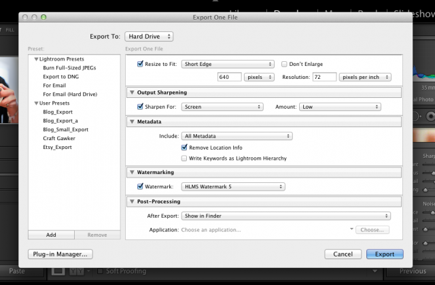435x285 pixels.
Task: Toggle the Sharpen For checkbox
Action: [x=140, y=107]
